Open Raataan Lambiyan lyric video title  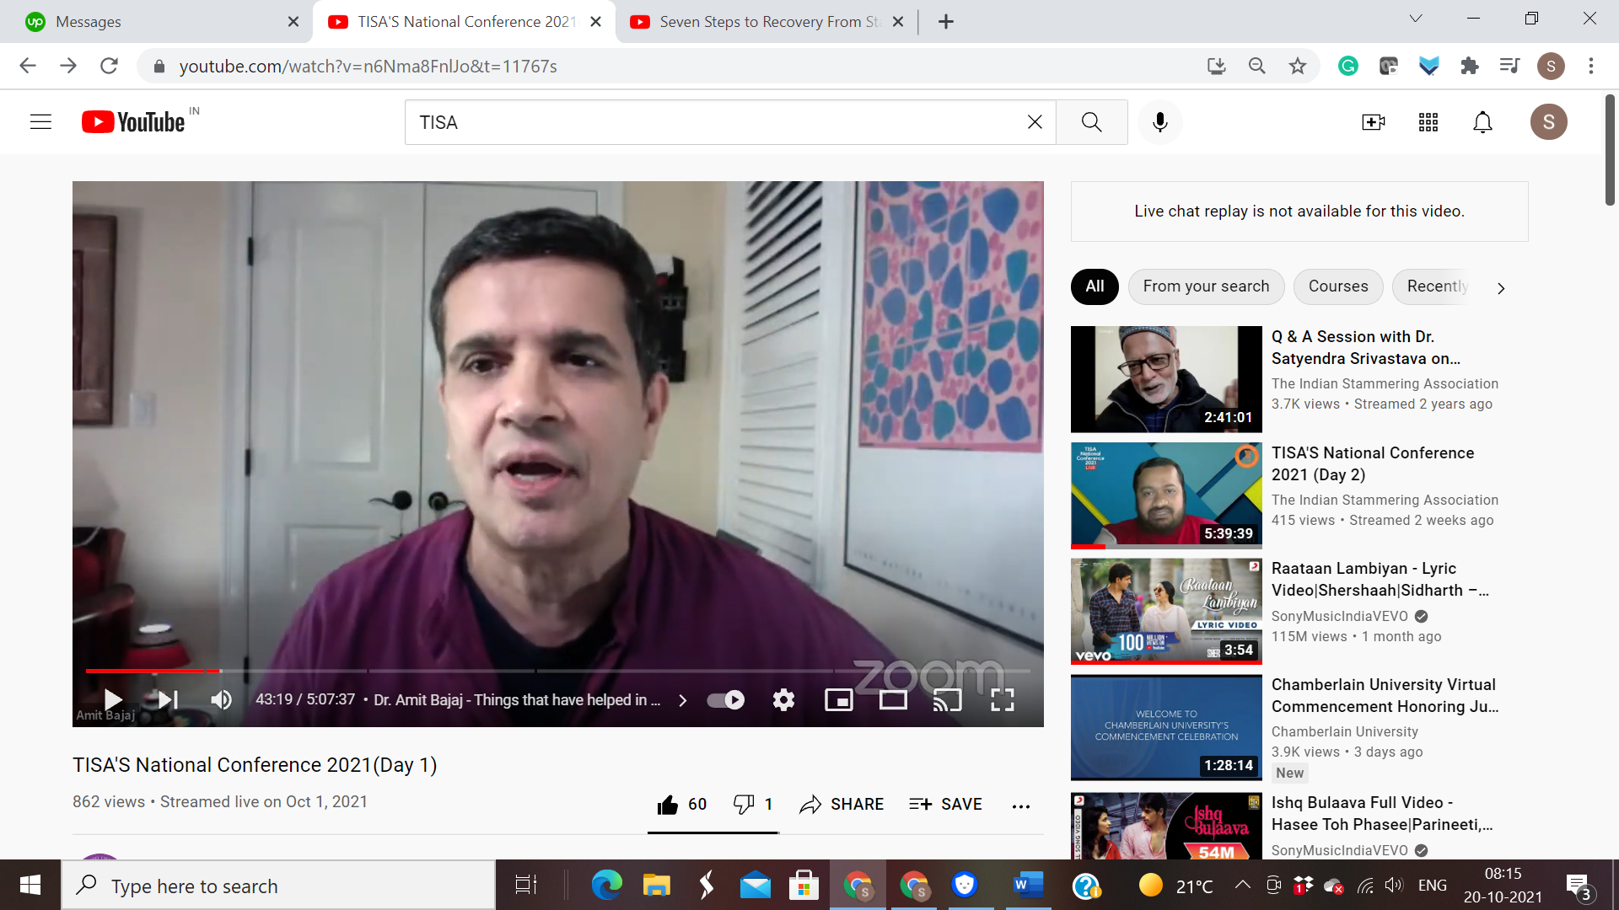1380,579
